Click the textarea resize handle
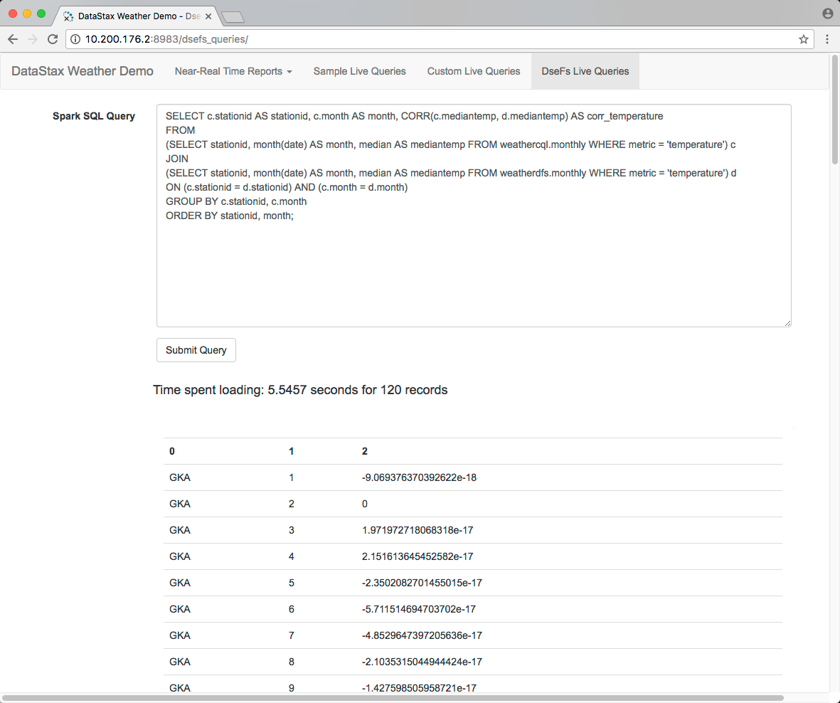This screenshot has width=840, height=703. pyautogui.click(x=787, y=323)
